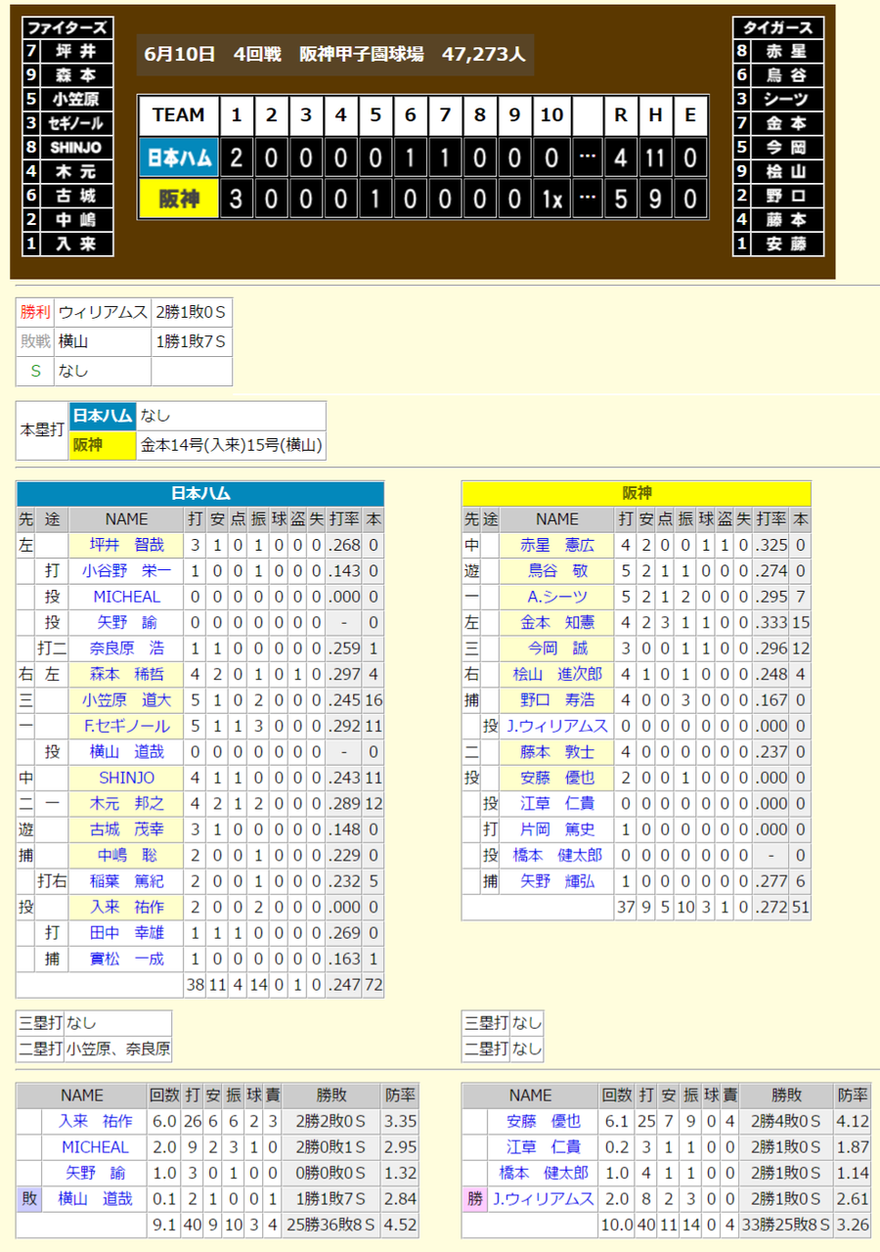Open player link 小笠原 道大

[x=126, y=700]
